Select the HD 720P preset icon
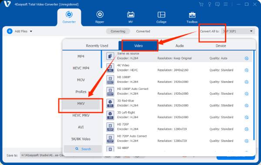The height and width of the screenshot is (165, 261). [x=110, y=127]
